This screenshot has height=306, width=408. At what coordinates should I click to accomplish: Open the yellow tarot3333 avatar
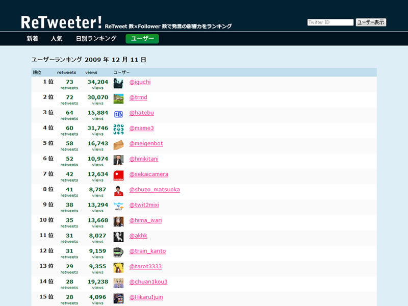tap(118, 268)
